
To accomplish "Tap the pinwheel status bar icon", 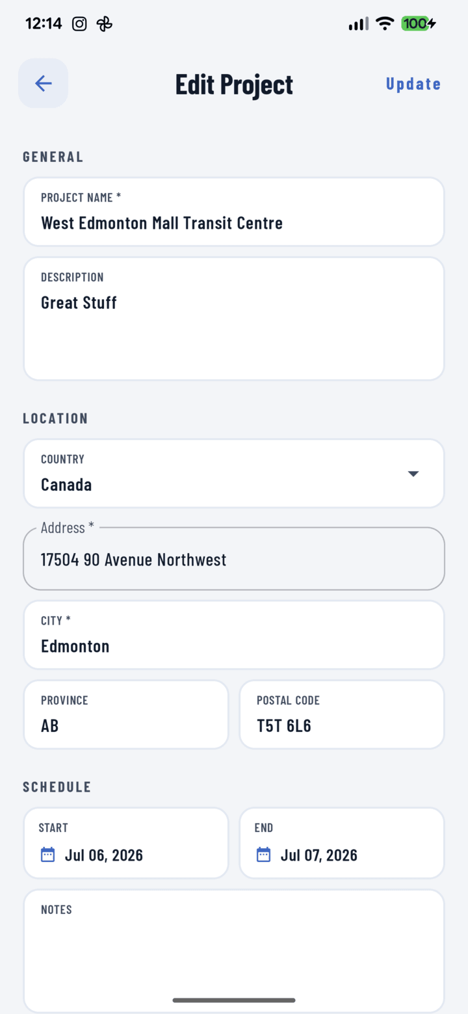I will tap(104, 24).
